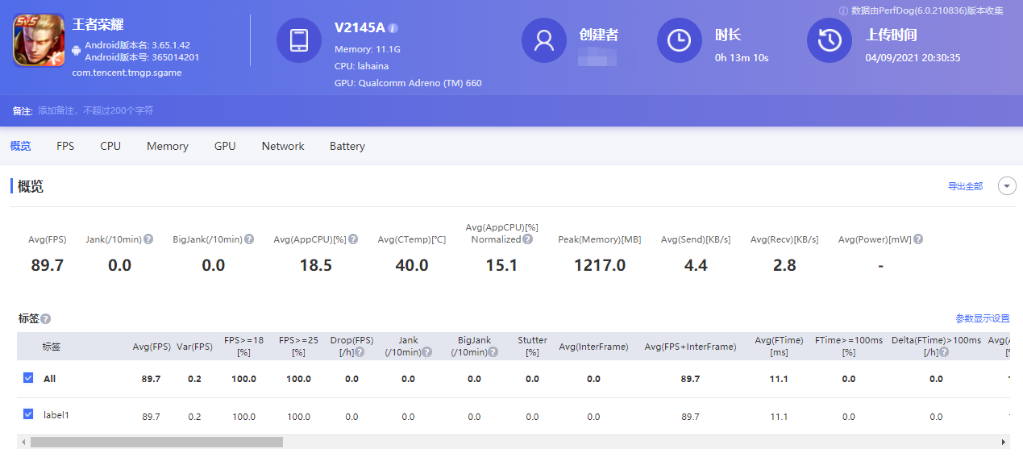Click the help icon next to 标签 heading

(x=46, y=319)
